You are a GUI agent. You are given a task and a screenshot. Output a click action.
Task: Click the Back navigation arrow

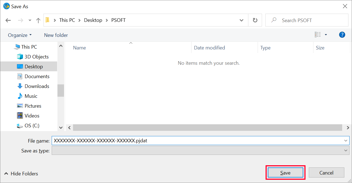[x=8, y=20]
